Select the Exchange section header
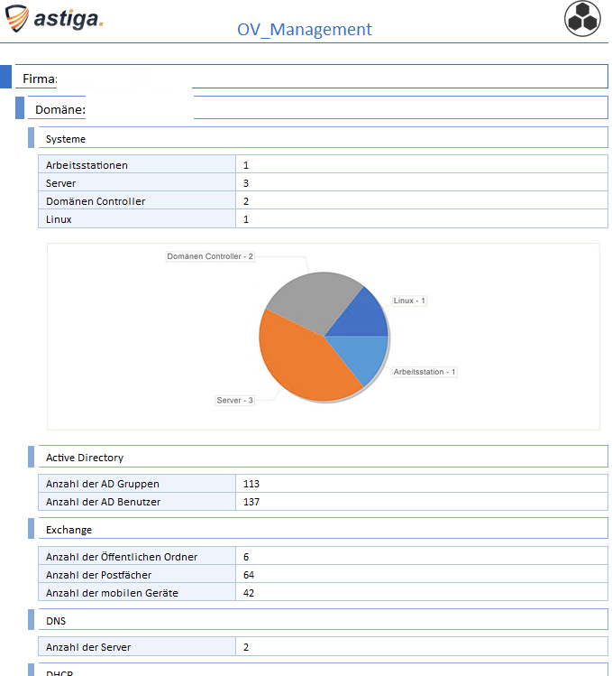612x676 pixels. click(323, 529)
